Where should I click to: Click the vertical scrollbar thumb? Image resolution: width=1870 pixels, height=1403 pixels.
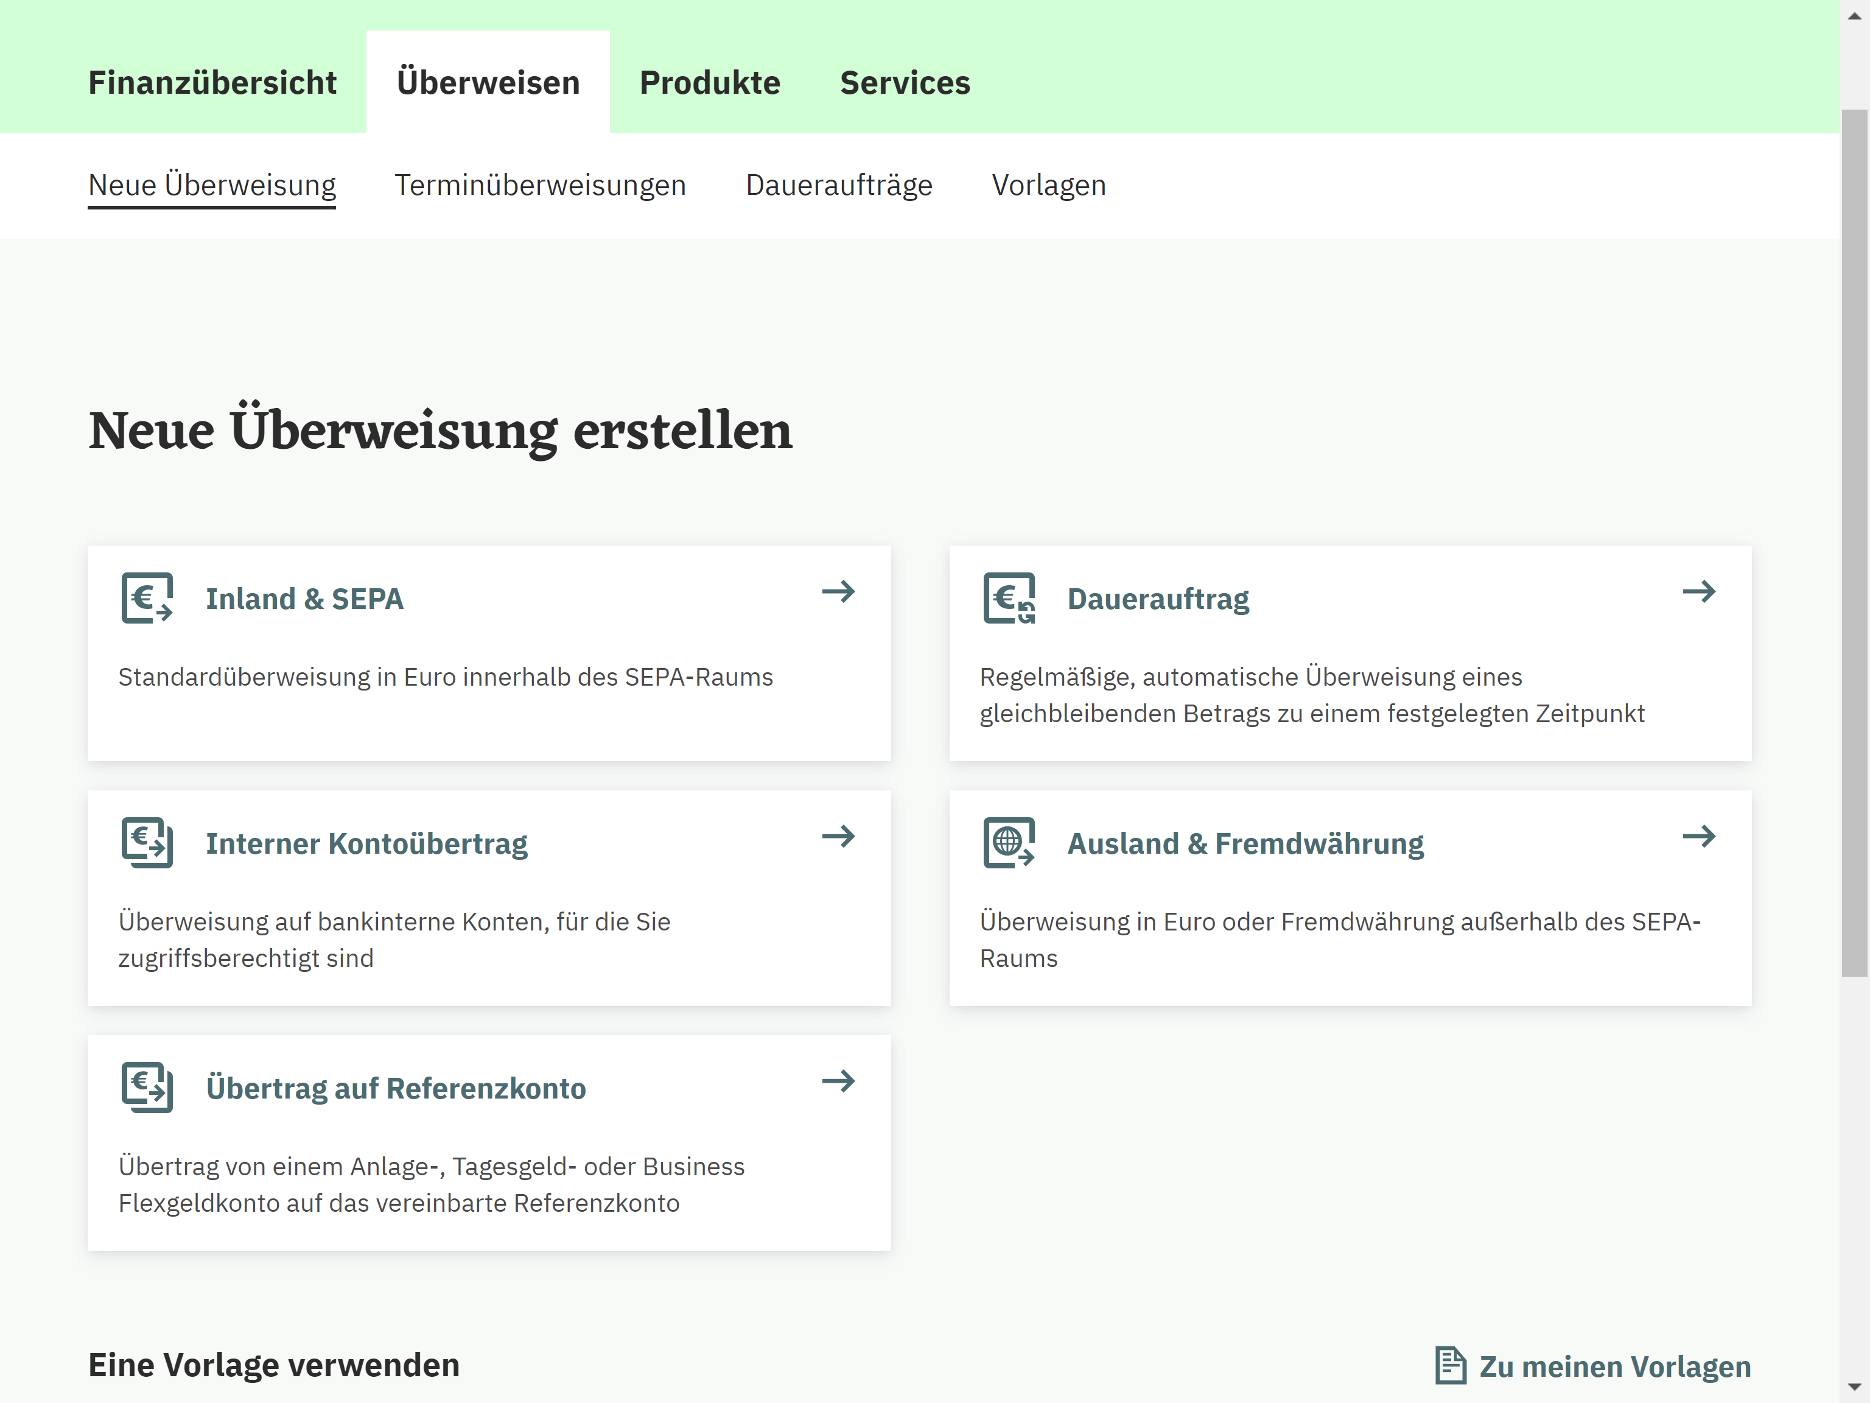1855,543
